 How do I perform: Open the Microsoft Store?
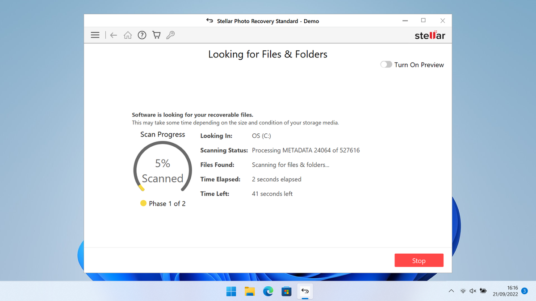[286, 291]
